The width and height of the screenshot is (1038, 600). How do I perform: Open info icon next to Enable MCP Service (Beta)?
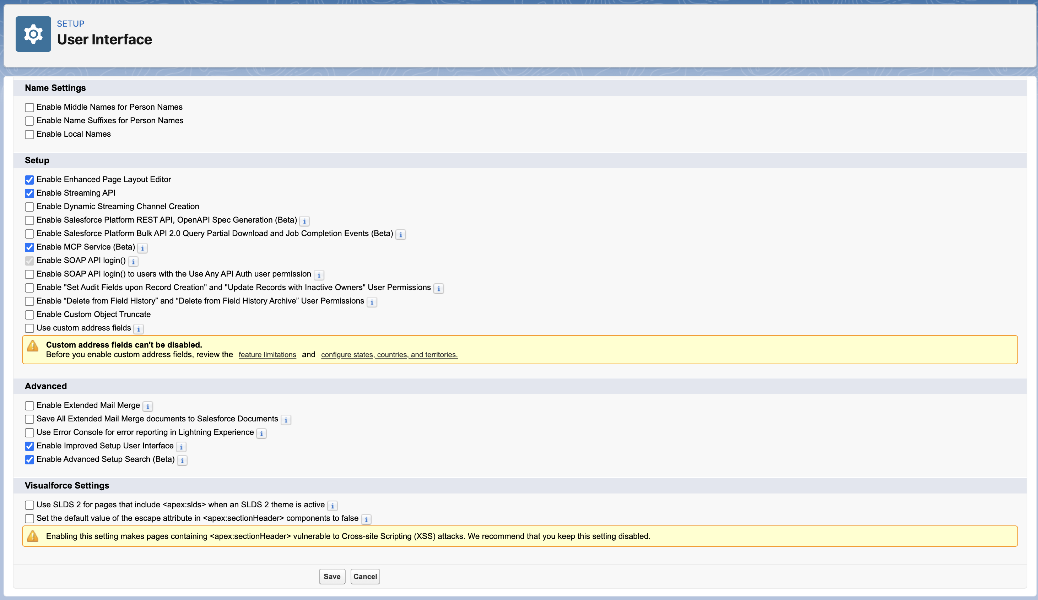click(x=142, y=248)
